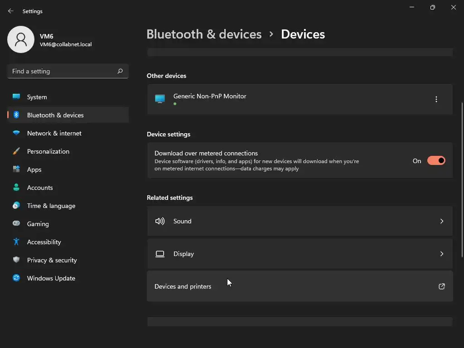This screenshot has width=464, height=348.
Task: Go to Network & internet settings
Action: point(54,133)
